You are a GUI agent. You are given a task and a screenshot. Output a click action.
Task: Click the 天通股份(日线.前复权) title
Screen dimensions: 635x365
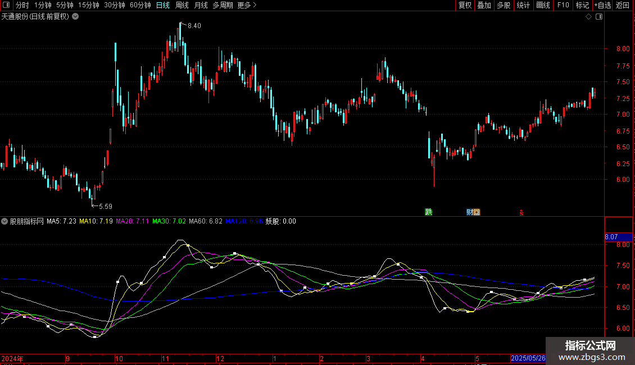pyautogui.click(x=35, y=17)
